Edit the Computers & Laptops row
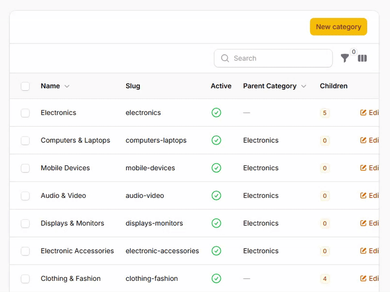The image size is (390, 292). point(370,140)
